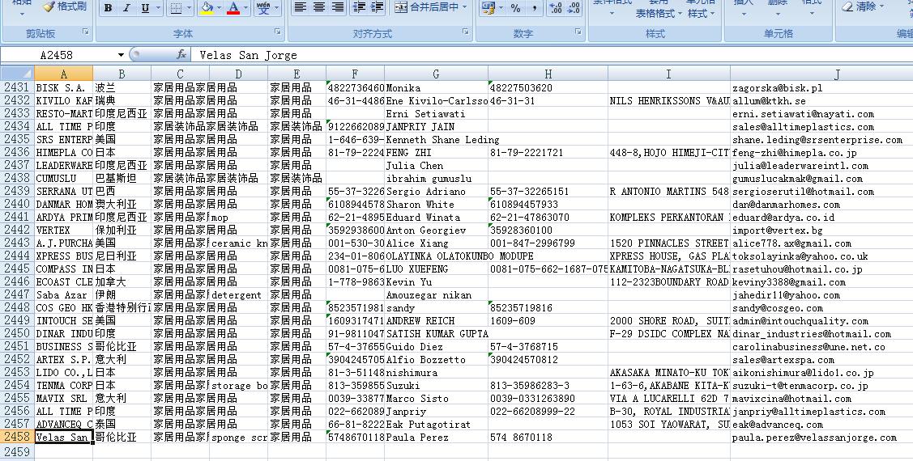
Task: Center text horizontally
Action: tap(319, 7)
